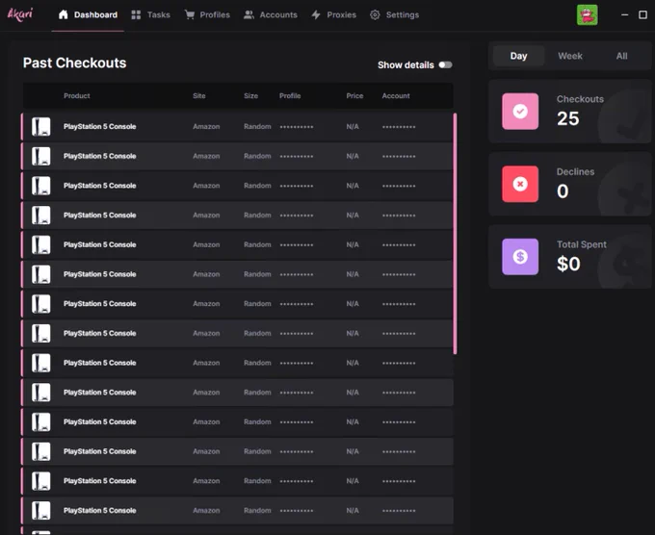Click the hidden profile in sixth row
The width and height of the screenshot is (655, 535).
click(297, 274)
